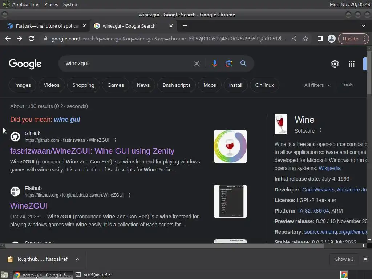Screen dimensions: 372x279
Task: Open CodeWeavers developer link
Action: (x=318, y=190)
